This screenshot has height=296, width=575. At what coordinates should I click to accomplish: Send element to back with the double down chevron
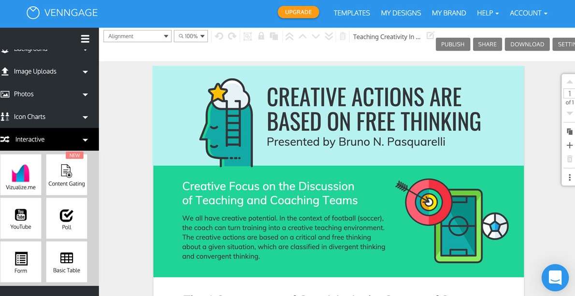329,36
